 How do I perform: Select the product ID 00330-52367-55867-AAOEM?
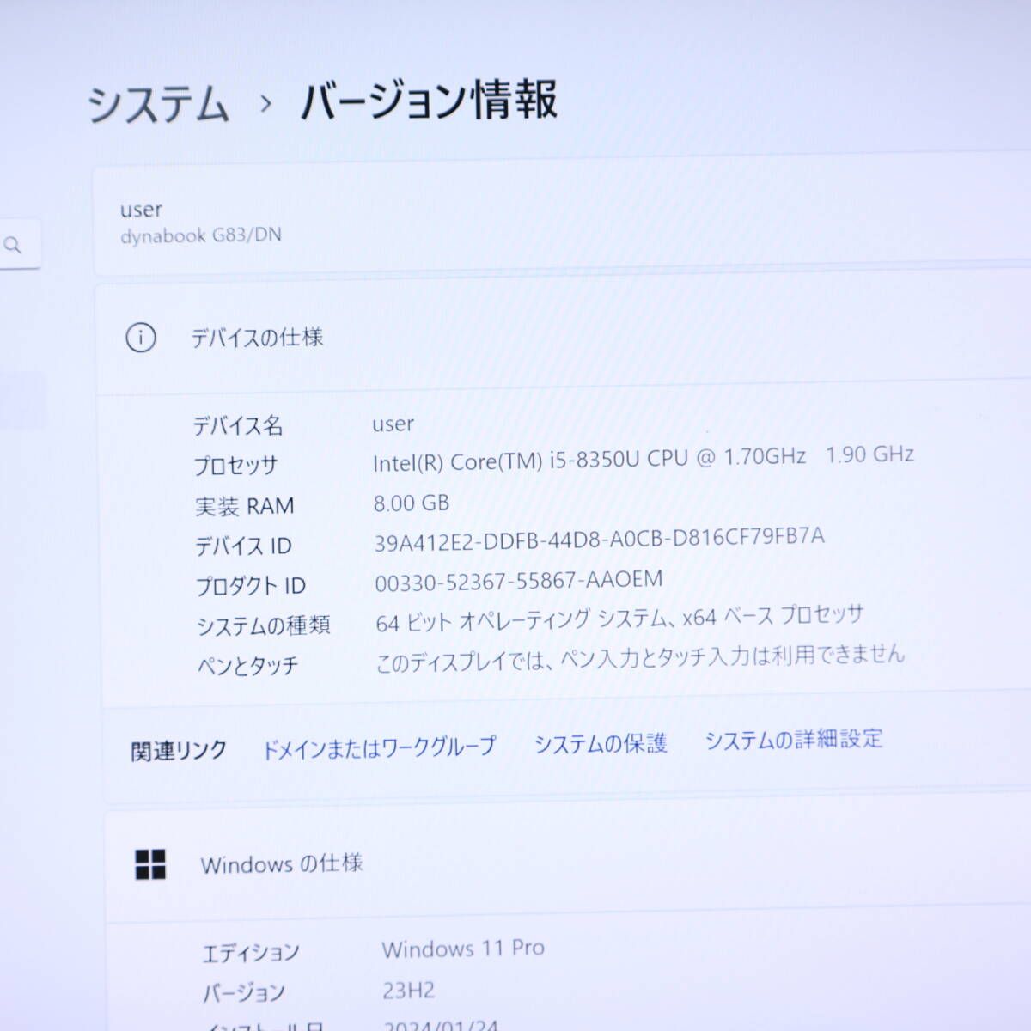tap(519, 582)
